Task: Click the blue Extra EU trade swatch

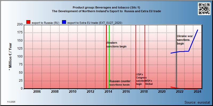Action: [x=64, y=22]
